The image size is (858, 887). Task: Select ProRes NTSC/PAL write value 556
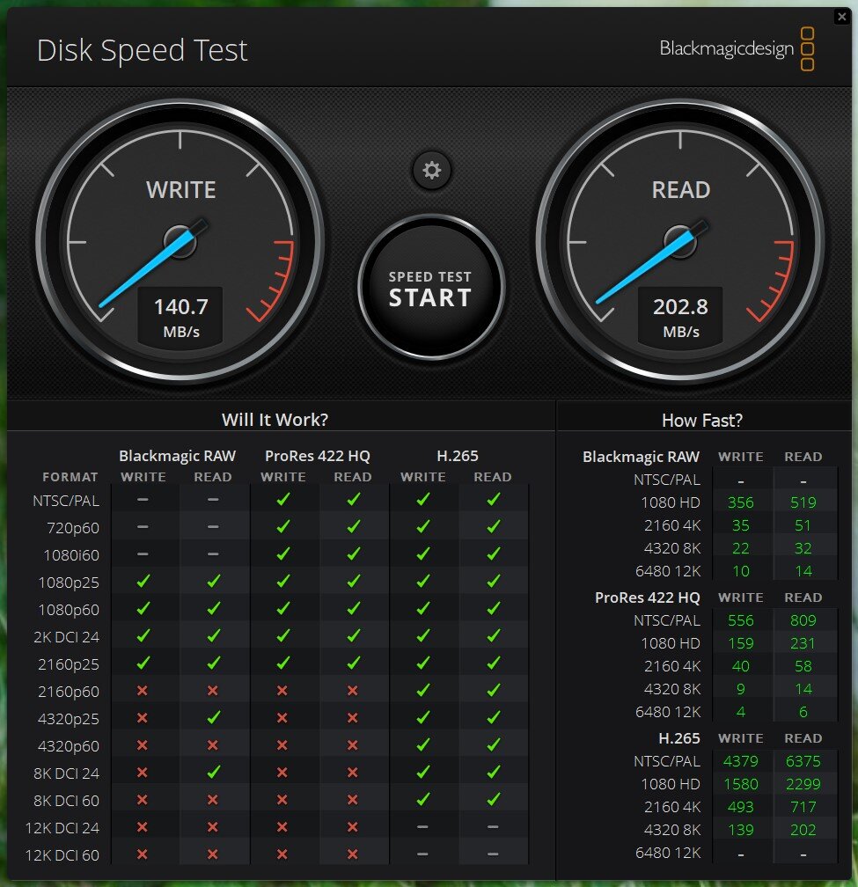coord(741,620)
